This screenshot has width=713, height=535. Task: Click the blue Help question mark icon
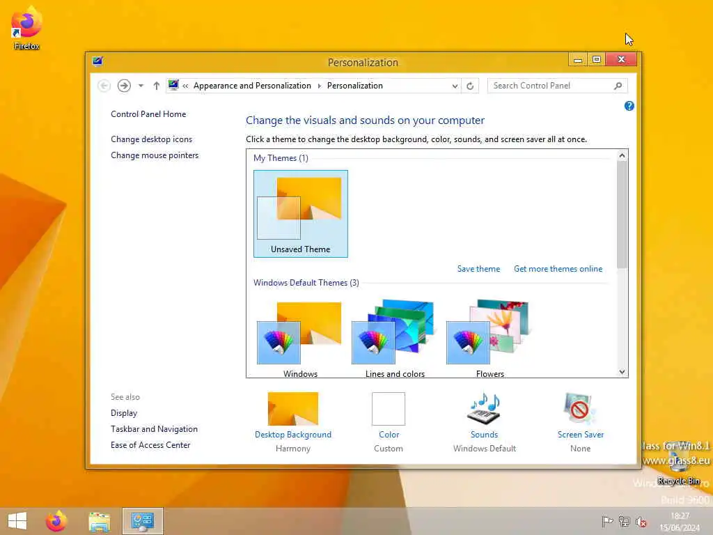[629, 106]
